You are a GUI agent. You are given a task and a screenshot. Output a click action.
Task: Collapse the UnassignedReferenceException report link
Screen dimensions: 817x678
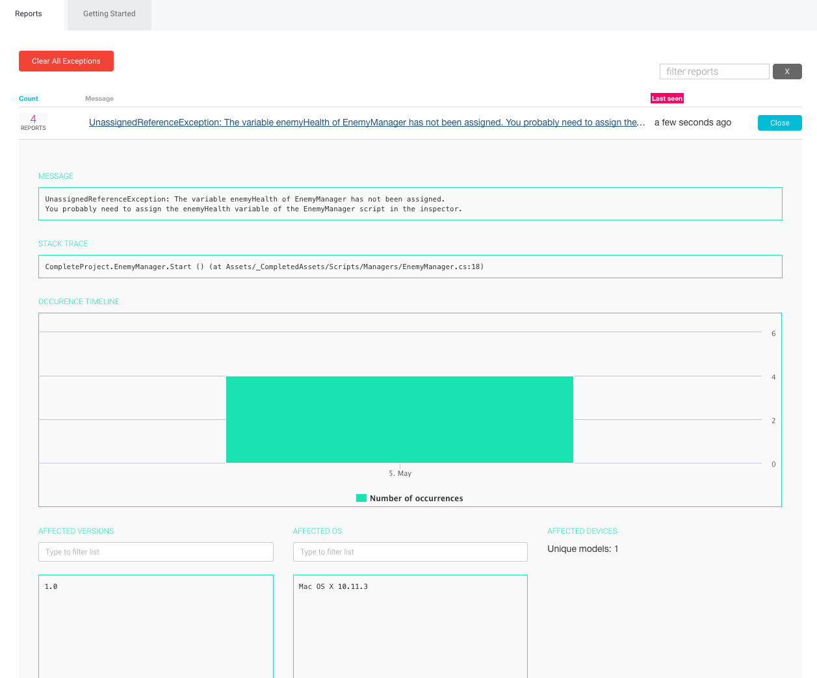(367, 123)
